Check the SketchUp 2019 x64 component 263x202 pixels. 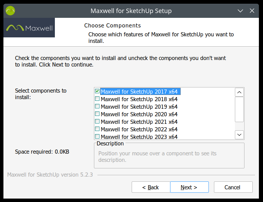[97, 107]
